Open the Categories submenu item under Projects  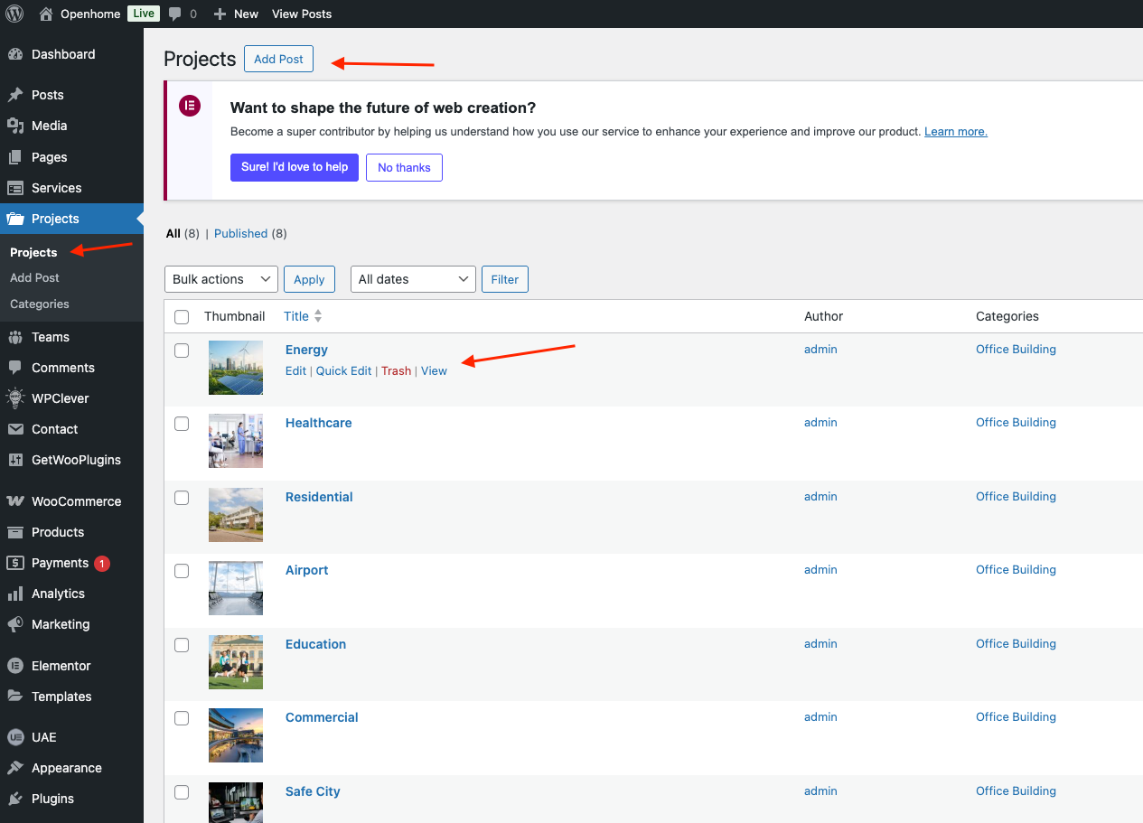click(x=40, y=304)
